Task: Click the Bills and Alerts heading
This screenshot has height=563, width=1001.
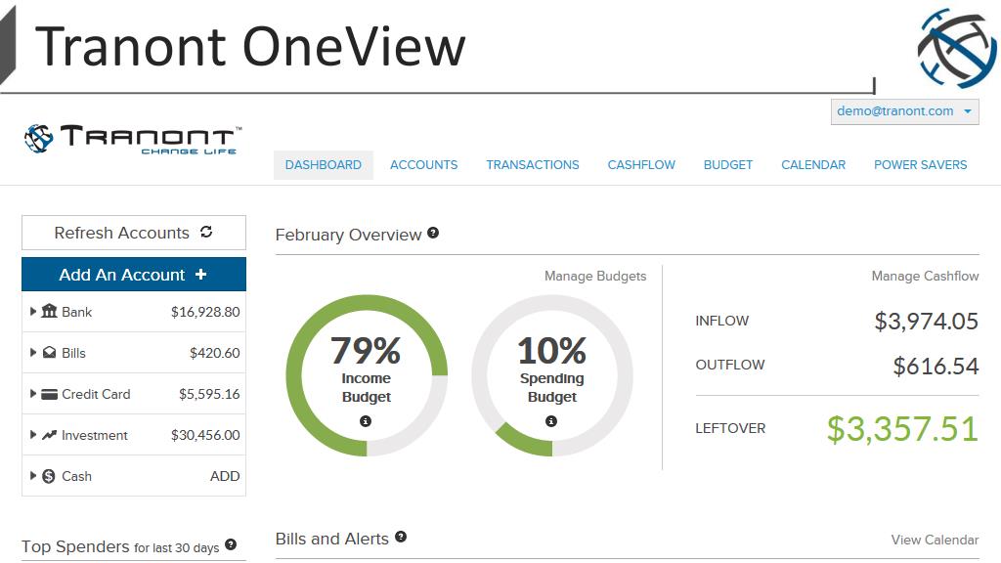Action: tap(332, 539)
